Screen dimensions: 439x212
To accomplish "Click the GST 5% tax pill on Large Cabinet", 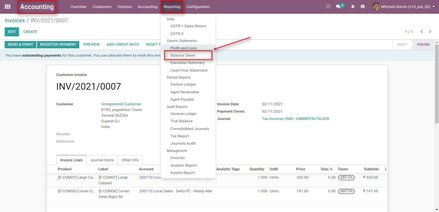I will pyautogui.click(x=346, y=177).
